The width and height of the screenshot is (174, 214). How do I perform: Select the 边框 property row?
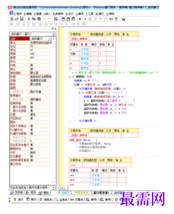[31, 80]
